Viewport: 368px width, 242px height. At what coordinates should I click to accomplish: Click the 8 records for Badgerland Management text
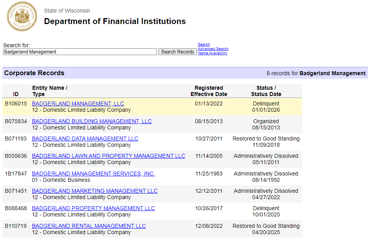[x=317, y=74]
